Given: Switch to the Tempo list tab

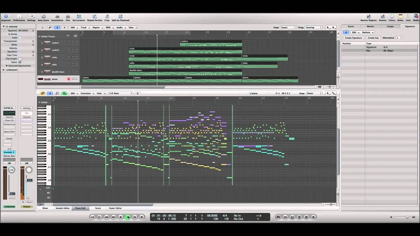Looking at the screenshot, I should click(390, 26).
